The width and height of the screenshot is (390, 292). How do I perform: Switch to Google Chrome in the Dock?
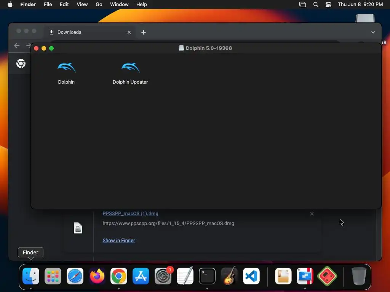tap(119, 276)
